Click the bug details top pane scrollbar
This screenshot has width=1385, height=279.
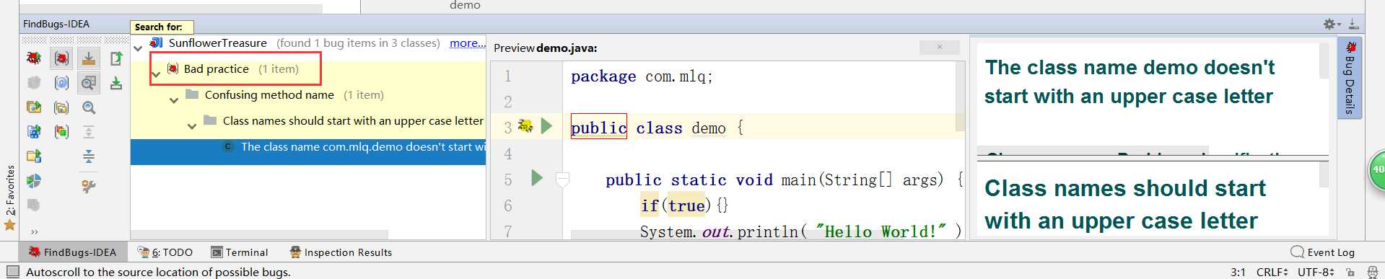(x=1324, y=61)
